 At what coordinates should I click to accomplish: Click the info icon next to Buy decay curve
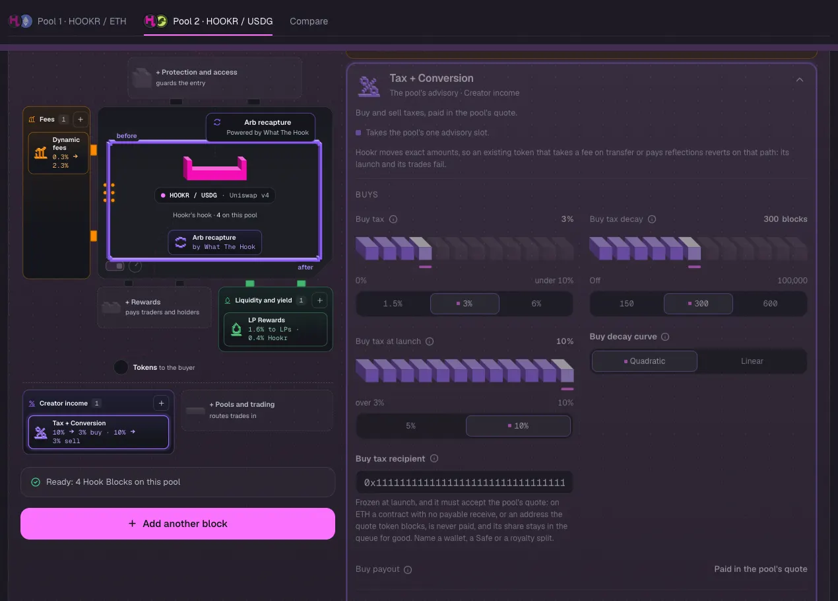pos(665,337)
